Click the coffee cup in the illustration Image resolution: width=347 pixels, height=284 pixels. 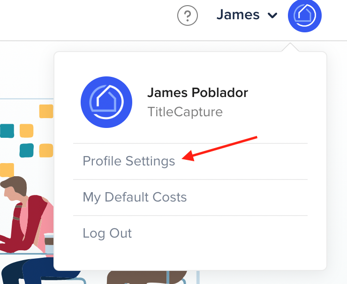pos(49,244)
